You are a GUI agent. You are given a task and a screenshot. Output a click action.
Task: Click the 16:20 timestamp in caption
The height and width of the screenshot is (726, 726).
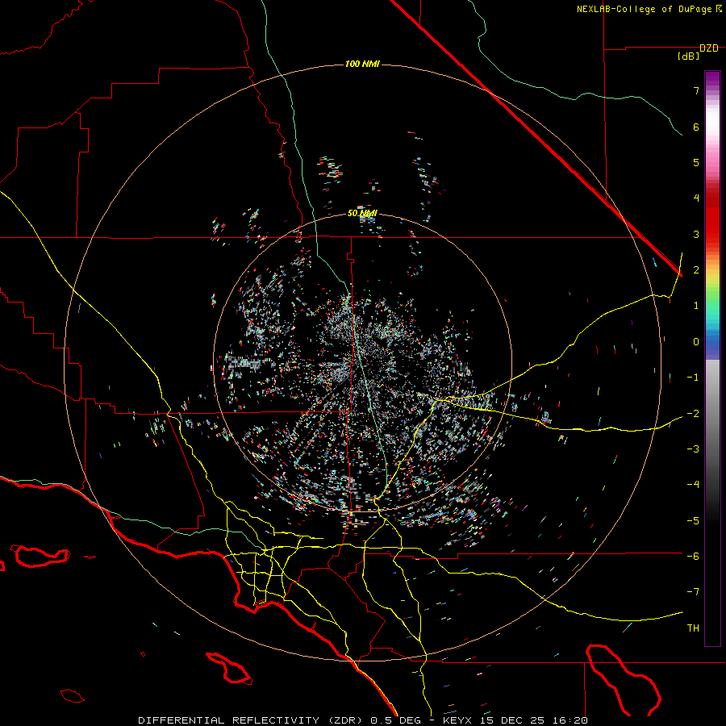pos(571,720)
